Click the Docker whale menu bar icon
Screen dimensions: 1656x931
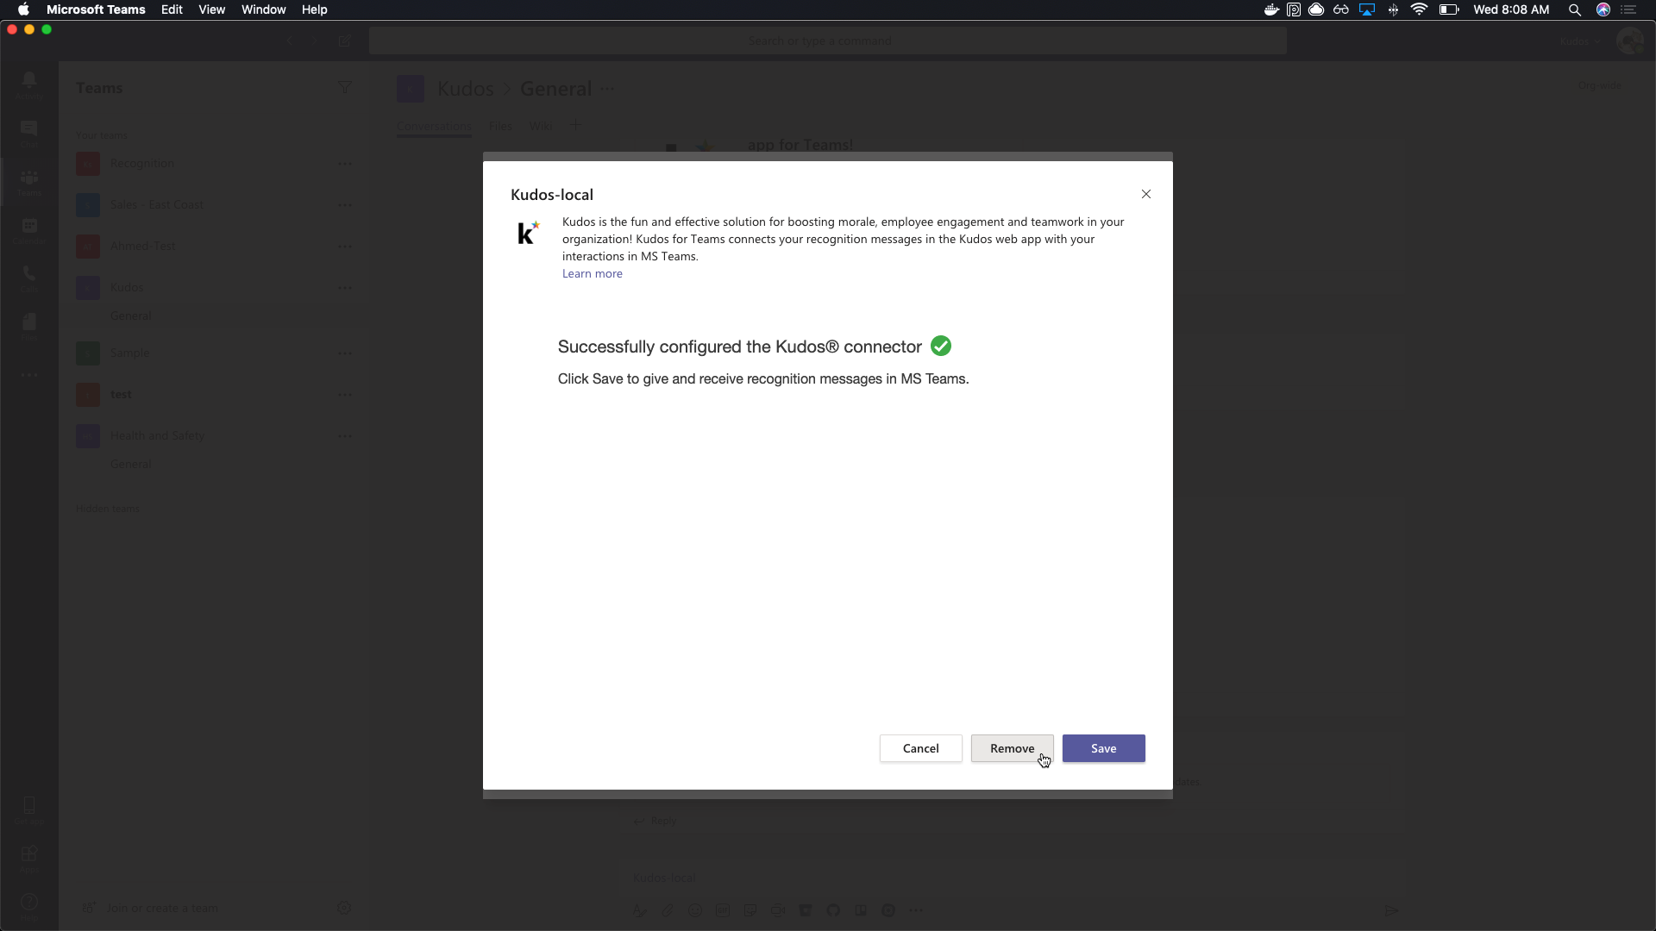(1270, 9)
